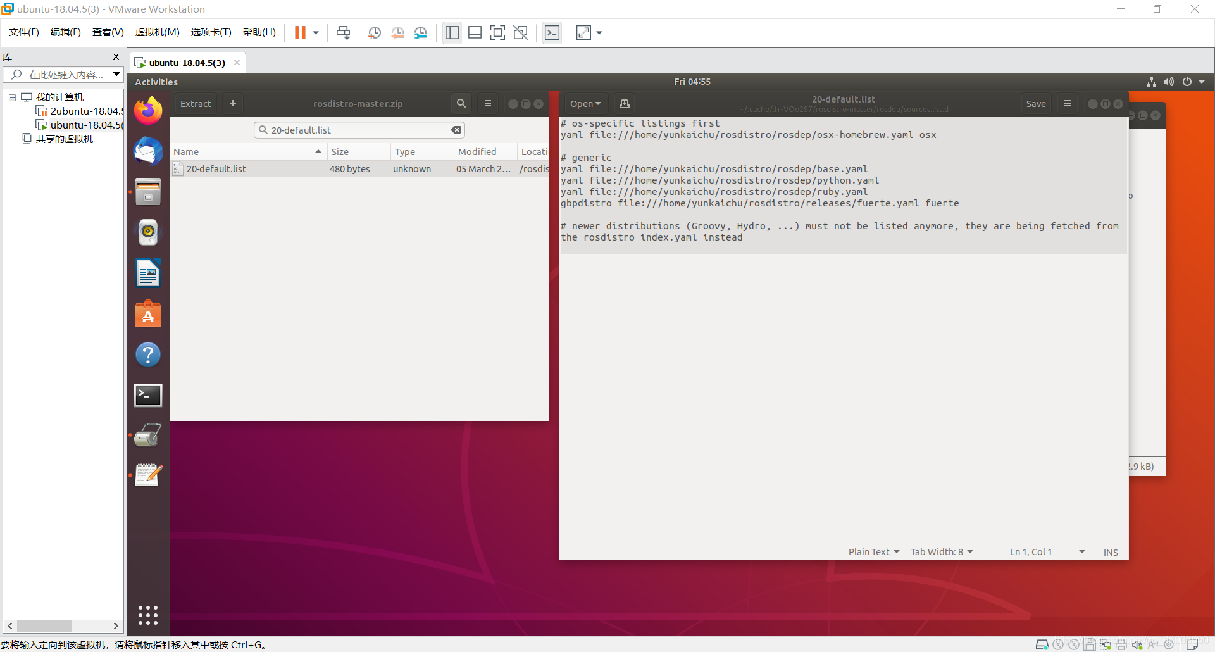This screenshot has width=1215, height=652.
Task: Open the power icon system menu
Action: (x=1187, y=82)
